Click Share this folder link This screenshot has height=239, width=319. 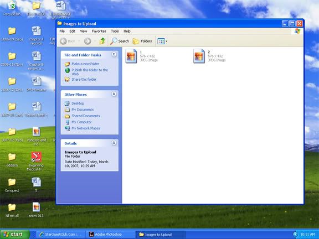tap(84, 79)
